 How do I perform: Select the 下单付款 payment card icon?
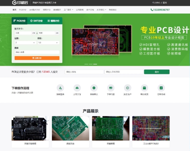(111, 88)
